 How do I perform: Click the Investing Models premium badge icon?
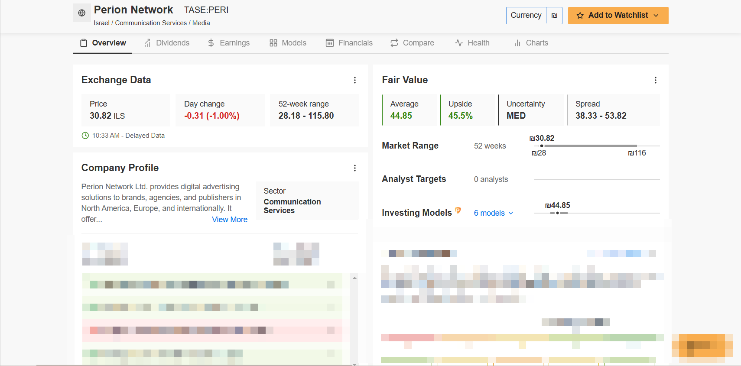(458, 211)
